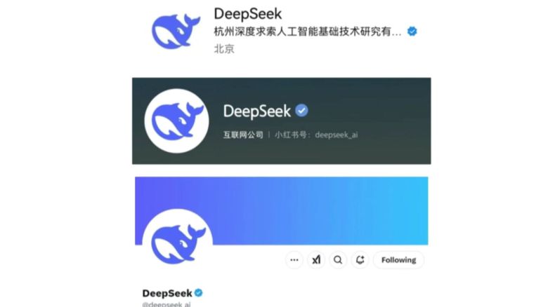
Task: Click the white DeepSeek name in the dark banner
Action: tap(257, 111)
